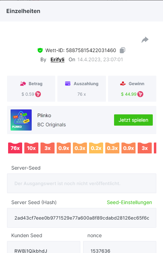Click the Tron coin icon beside $ 0.59
Screen dimensions: 163x253
pyautogui.click(x=38, y=94)
